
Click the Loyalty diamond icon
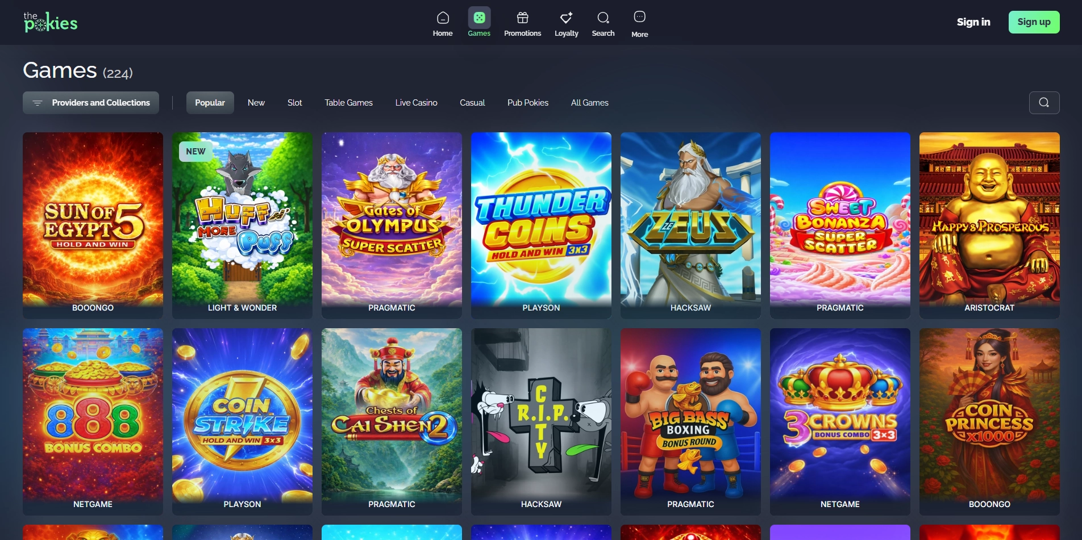coord(566,17)
